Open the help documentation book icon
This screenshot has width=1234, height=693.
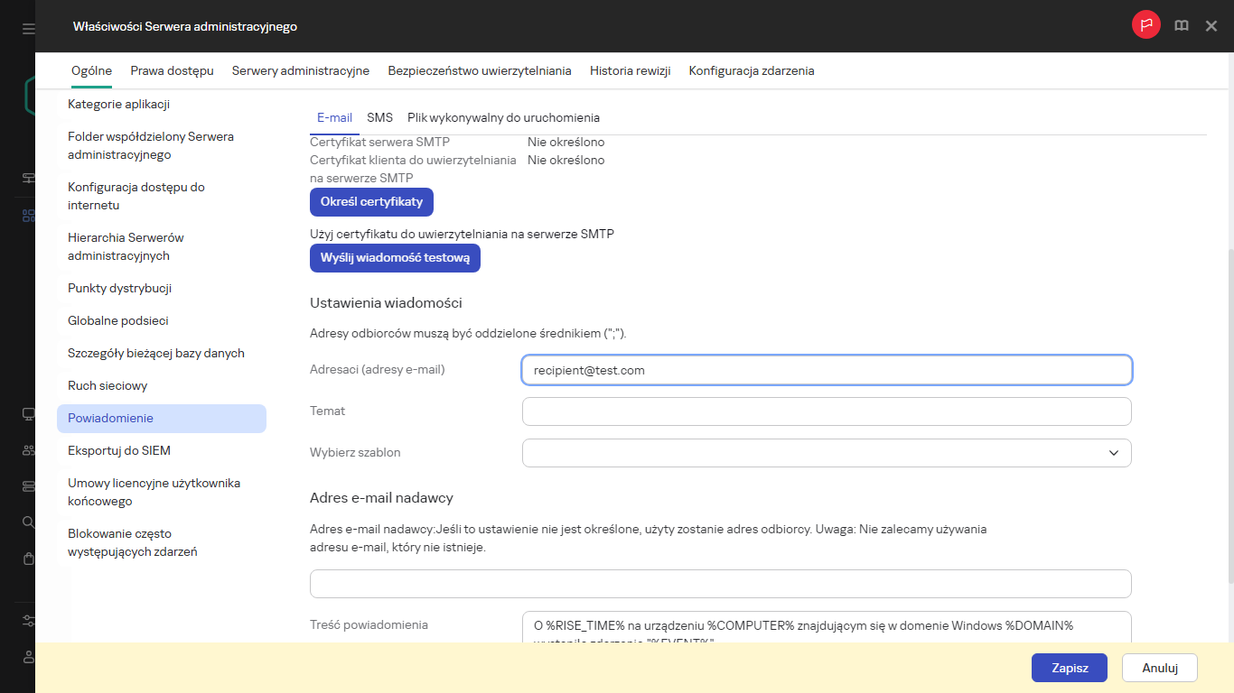click(1181, 25)
